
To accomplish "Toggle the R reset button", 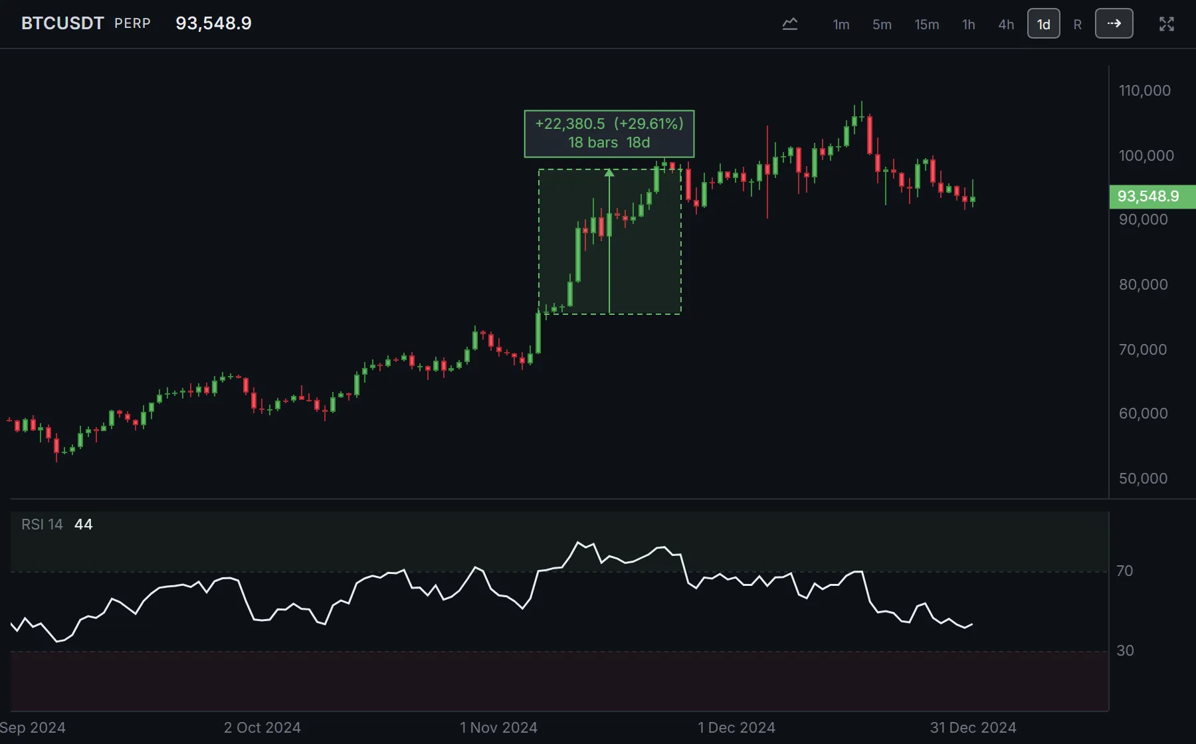I will pos(1078,25).
